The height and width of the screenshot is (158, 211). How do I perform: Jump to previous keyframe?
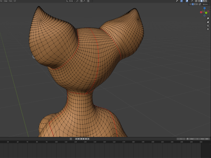click(79, 139)
